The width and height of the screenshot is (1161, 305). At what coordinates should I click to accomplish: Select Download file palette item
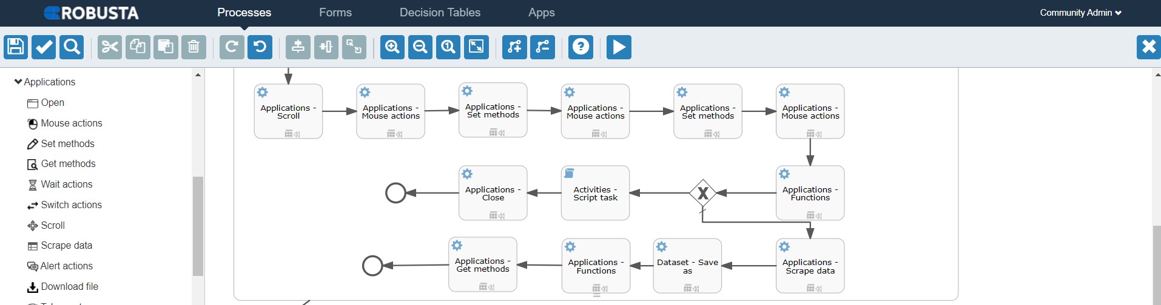[x=69, y=287]
